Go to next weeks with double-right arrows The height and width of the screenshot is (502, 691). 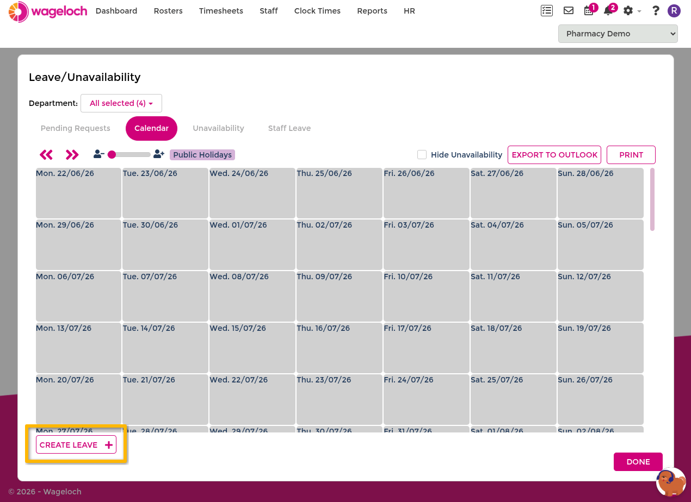[x=72, y=155]
